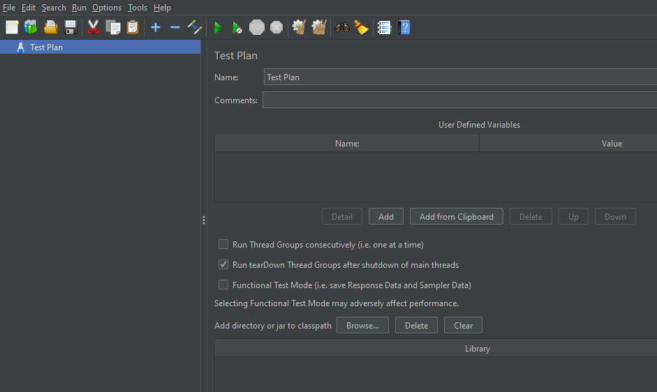
Task: Reset search with the yellow broom icon
Action: [361, 28]
